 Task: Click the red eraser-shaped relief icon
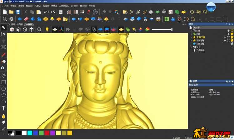tap(26, 19)
